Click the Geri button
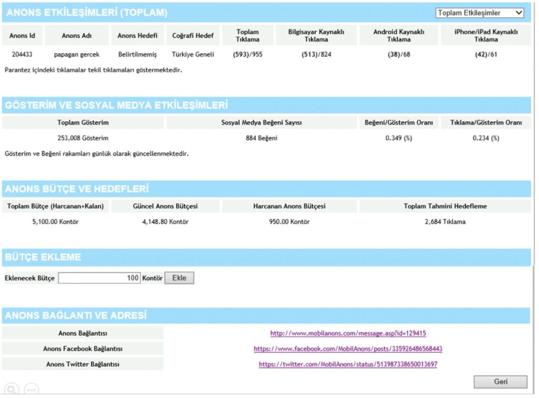This screenshot has height=398, width=539. coord(500,382)
